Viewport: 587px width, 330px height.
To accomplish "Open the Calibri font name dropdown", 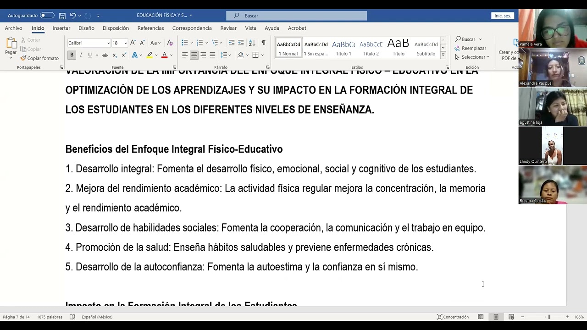I will (x=109, y=43).
